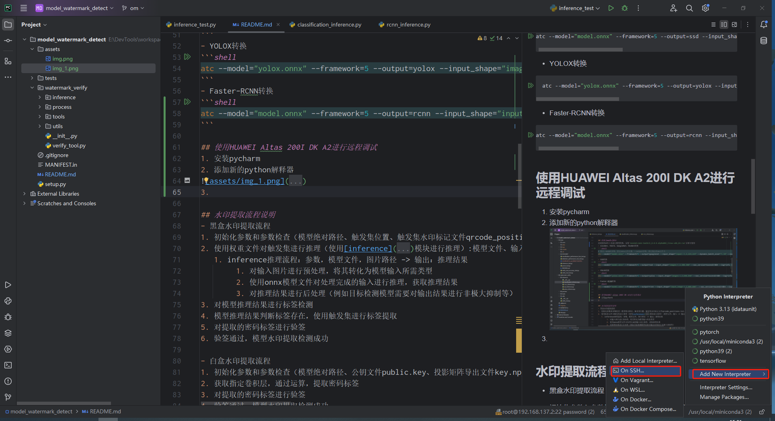Open the main hamburger menu
This screenshot has width=775, height=421.
click(24, 8)
